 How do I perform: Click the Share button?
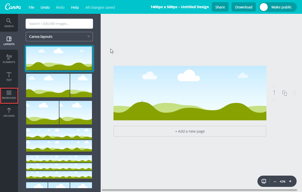click(220, 7)
